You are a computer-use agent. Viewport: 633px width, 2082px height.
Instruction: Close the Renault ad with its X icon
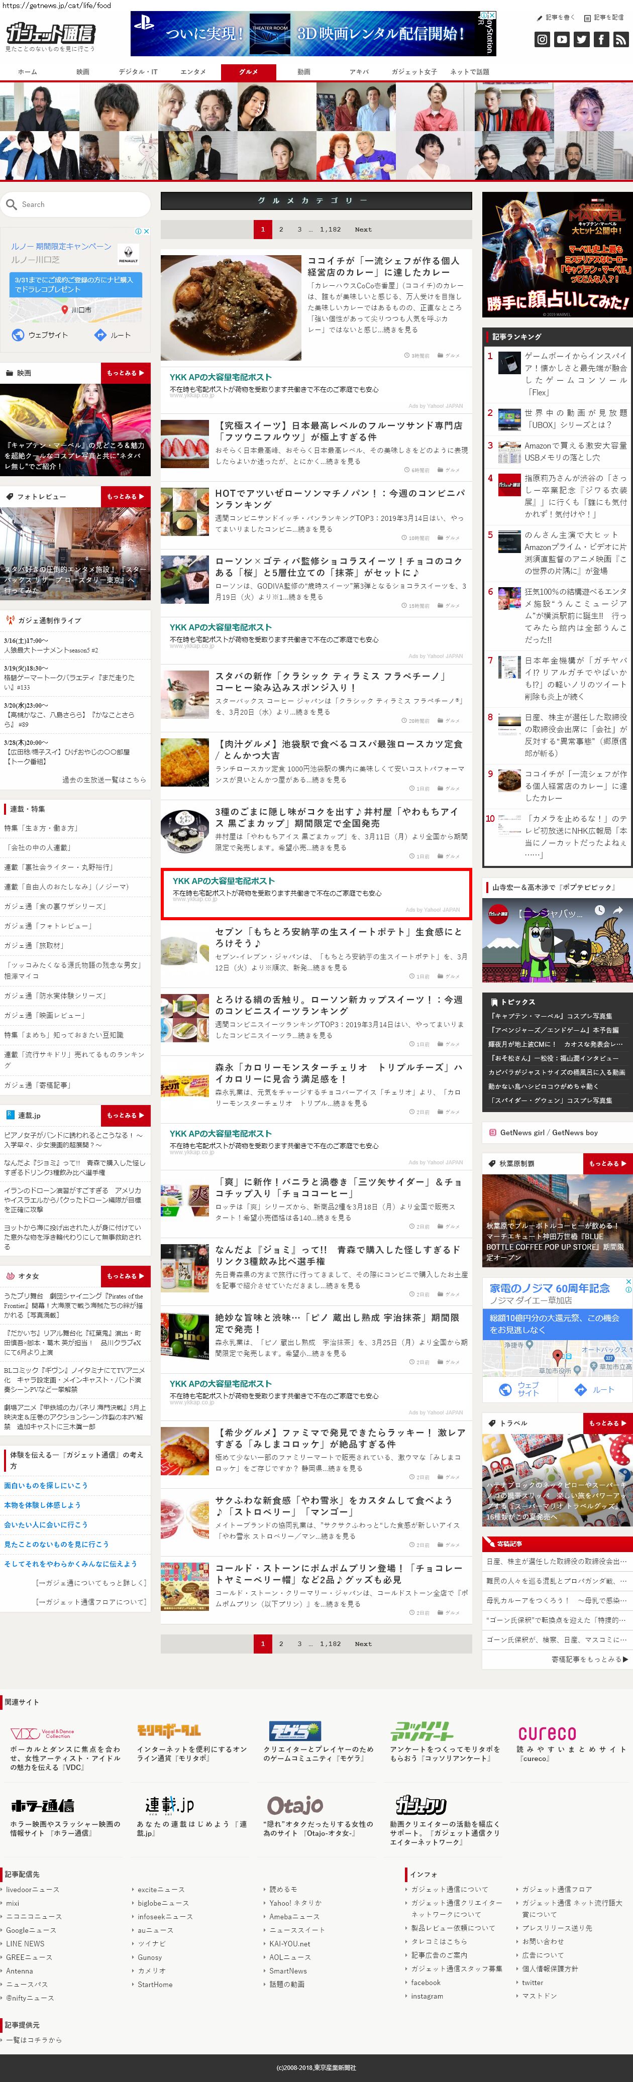tap(146, 231)
